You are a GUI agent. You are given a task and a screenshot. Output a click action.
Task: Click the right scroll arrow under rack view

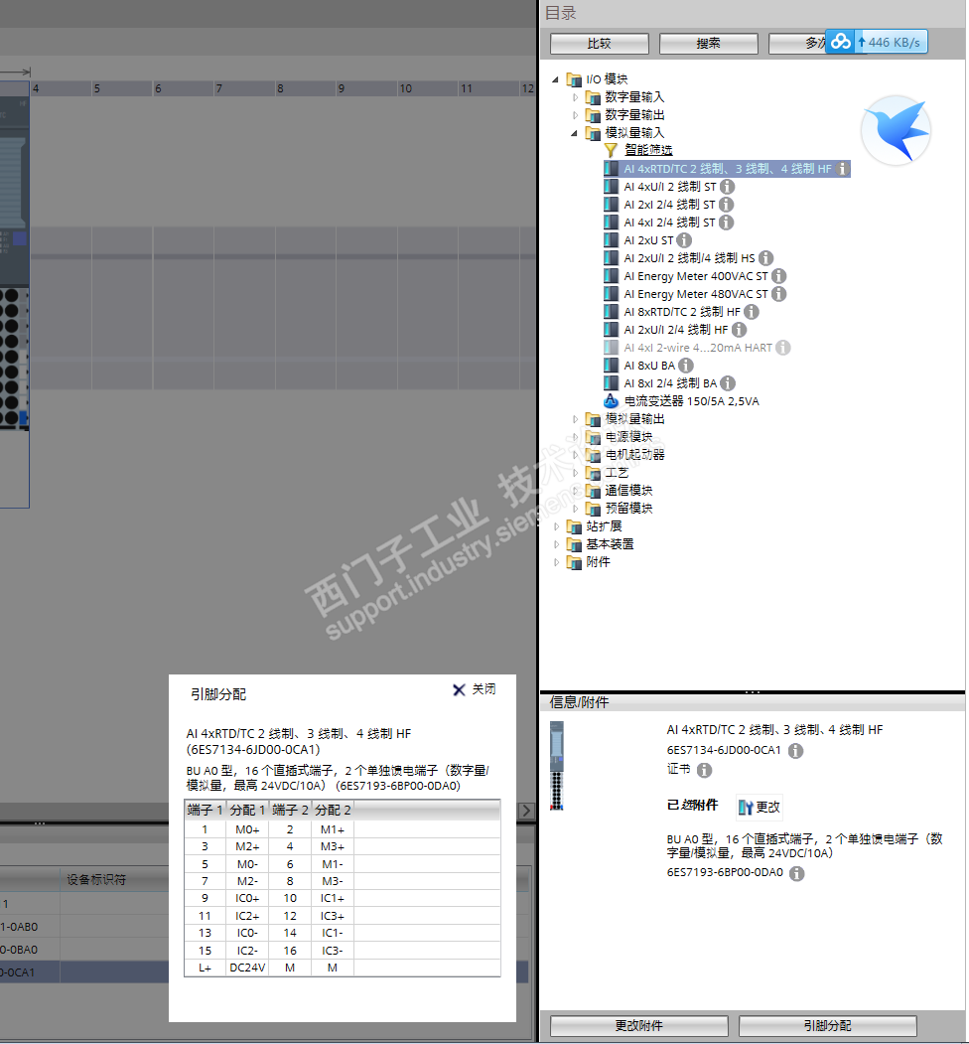point(526,811)
